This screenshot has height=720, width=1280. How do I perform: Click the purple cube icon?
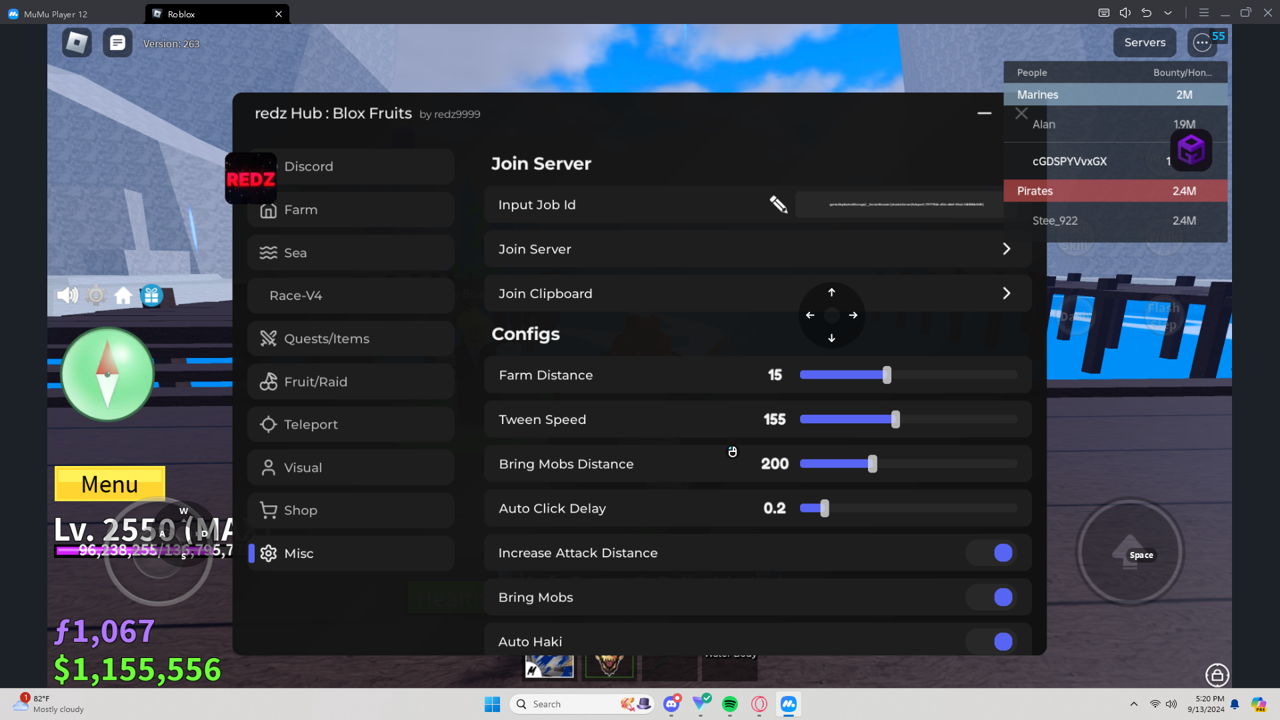tap(1191, 150)
